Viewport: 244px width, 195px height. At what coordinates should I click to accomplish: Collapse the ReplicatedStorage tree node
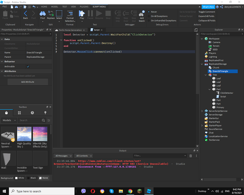(x=202, y=64)
